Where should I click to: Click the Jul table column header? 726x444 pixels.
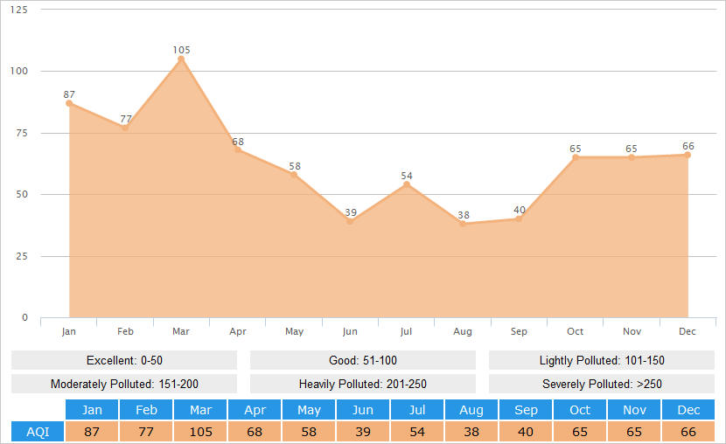click(417, 410)
